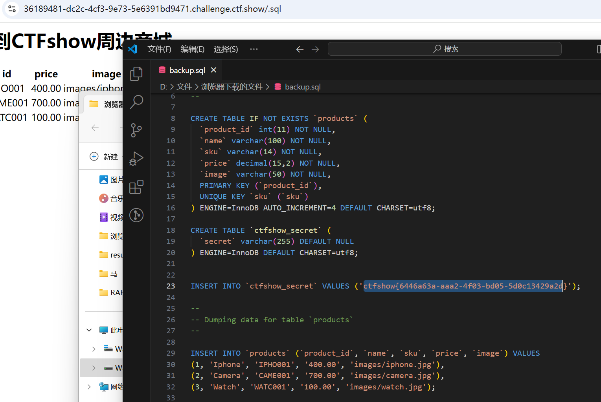This screenshot has width=601, height=402.
Task: Navigate back using VS Code's back arrow
Action: point(300,49)
